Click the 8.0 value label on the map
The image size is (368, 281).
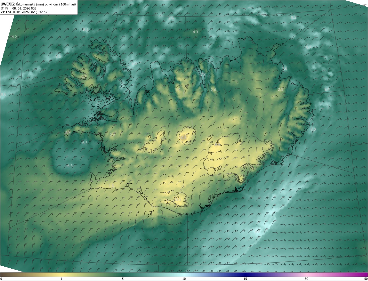[313, 130]
